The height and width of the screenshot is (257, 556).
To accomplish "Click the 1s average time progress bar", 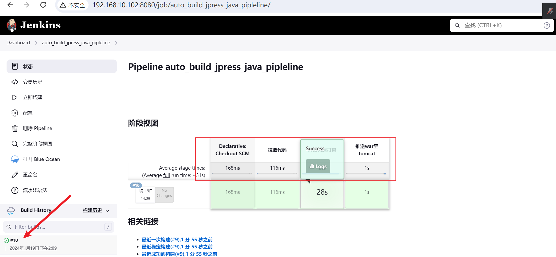I will [x=366, y=174].
